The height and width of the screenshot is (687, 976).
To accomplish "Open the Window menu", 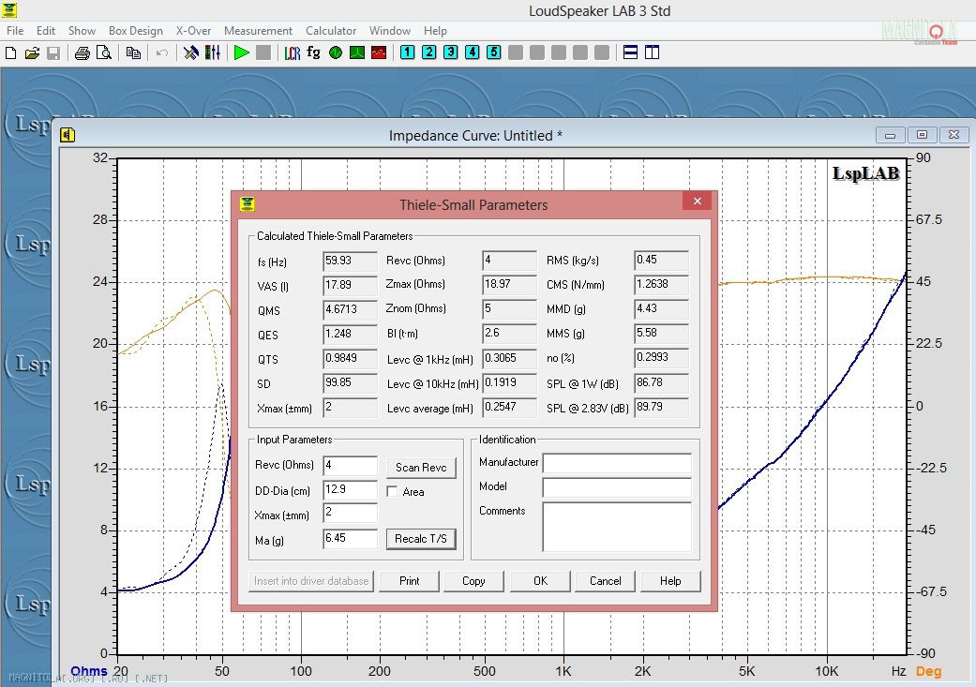I will coord(390,31).
